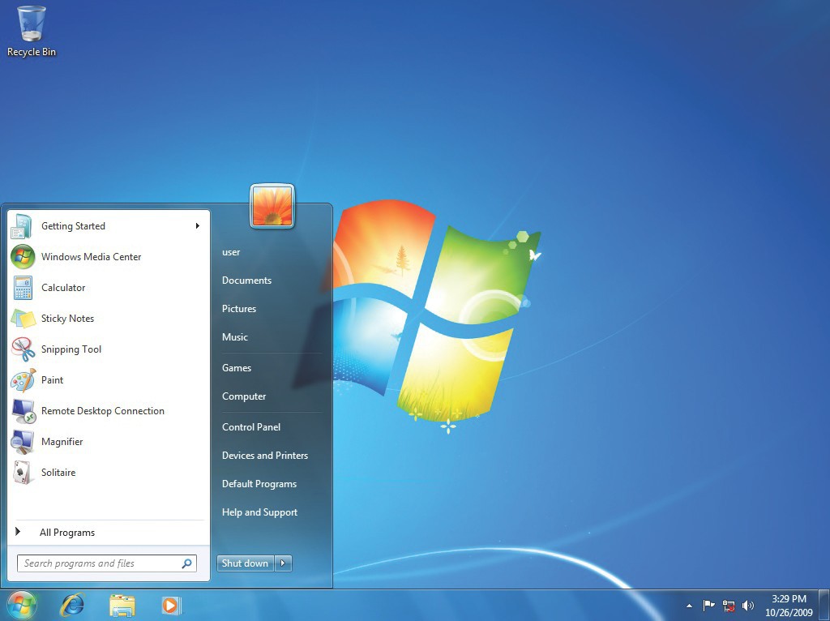
Task: Click the Search programs and files box
Action: 97,563
